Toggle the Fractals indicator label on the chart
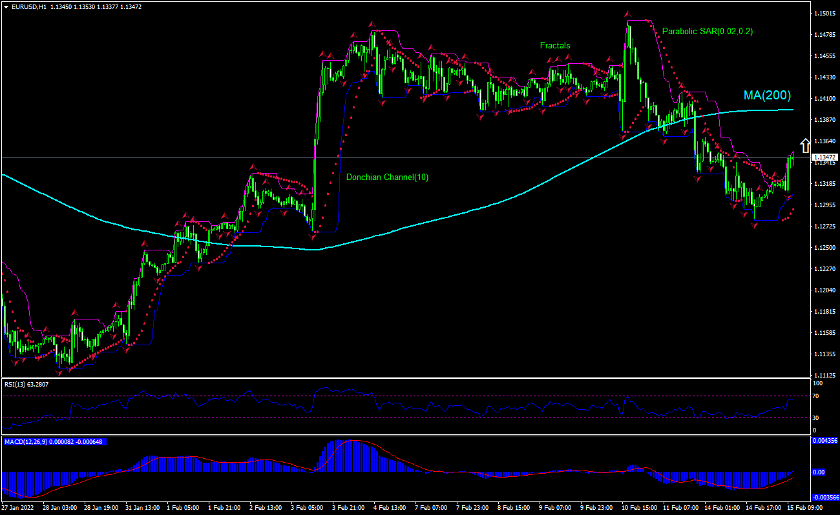Viewport: 840px width, 515px height. tap(554, 46)
